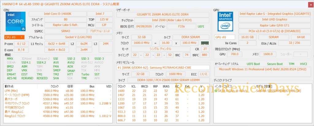This screenshot has height=126, width=314.
Task: Click the SRN43 SSPEC value
Action: click(x=66, y=31)
